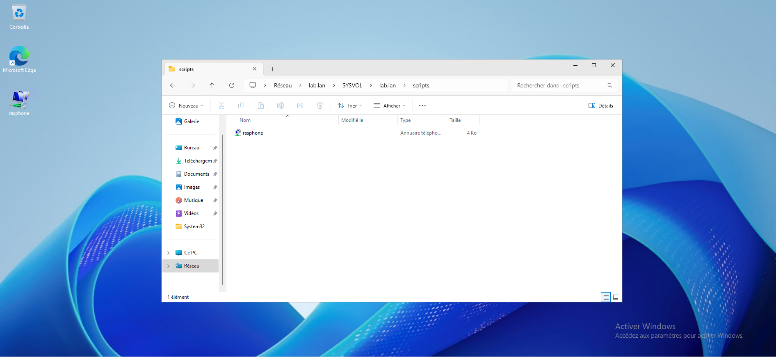Click the Refresh icon in navigation bar
This screenshot has height=357, width=776.
[232, 85]
